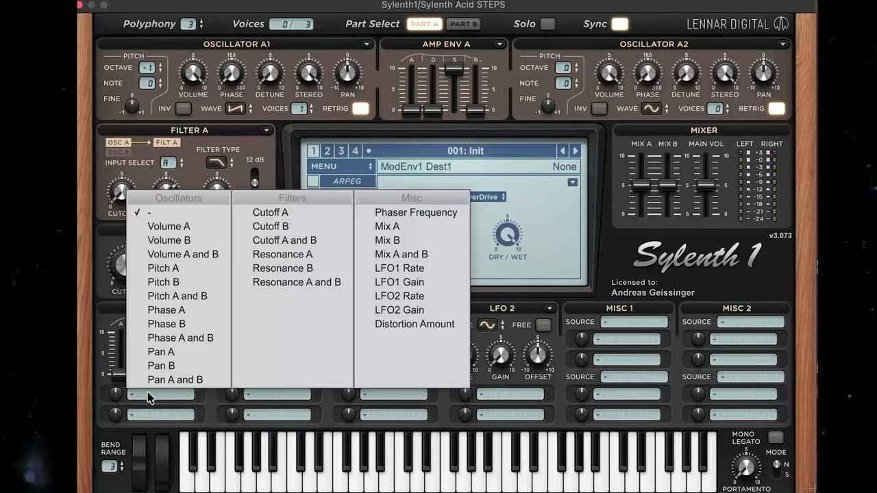This screenshot has width=877, height=493.
Task: Open LFO 2 header dropdown arrow
Action: point(549,308)
